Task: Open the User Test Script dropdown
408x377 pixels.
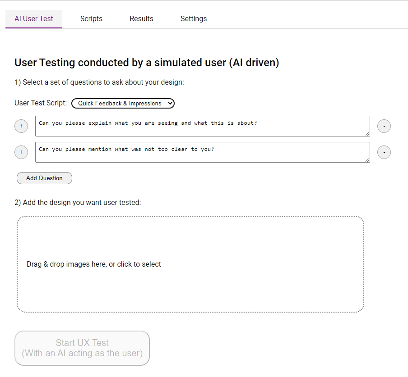Action: pos(123,103)
